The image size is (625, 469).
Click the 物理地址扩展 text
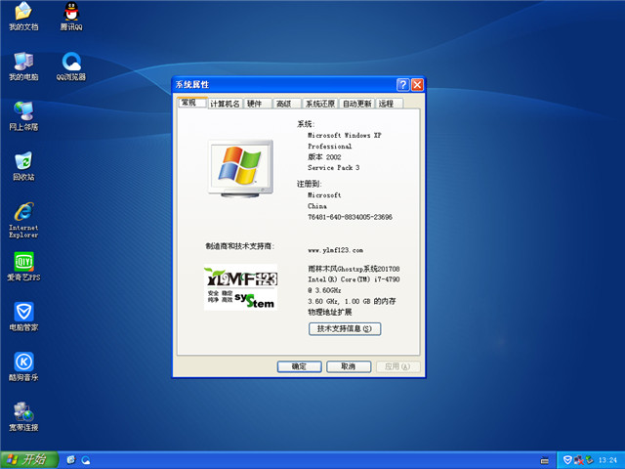pos(330,312)
